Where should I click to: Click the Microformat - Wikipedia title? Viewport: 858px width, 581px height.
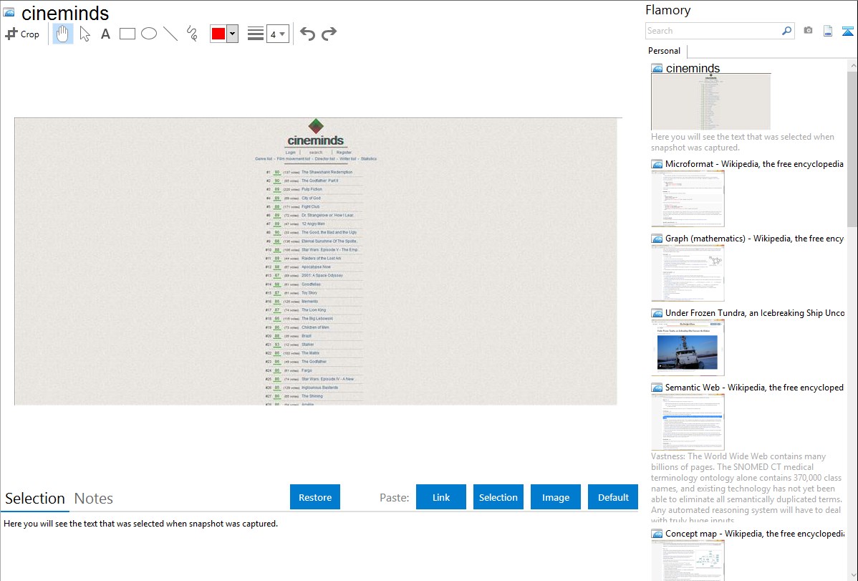pyautogui.click(x=755, y=164)
